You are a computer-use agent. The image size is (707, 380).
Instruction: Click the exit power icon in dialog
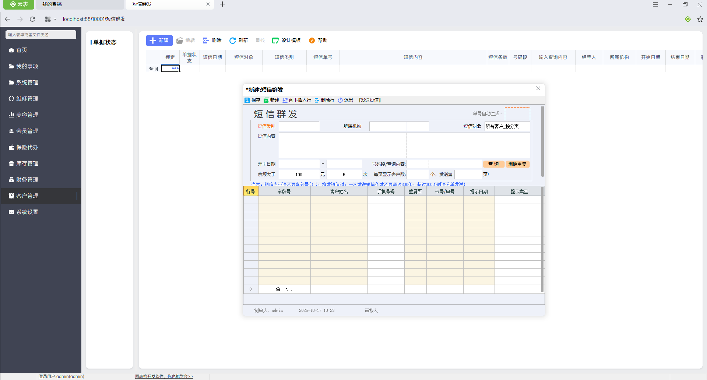point(340,100)
